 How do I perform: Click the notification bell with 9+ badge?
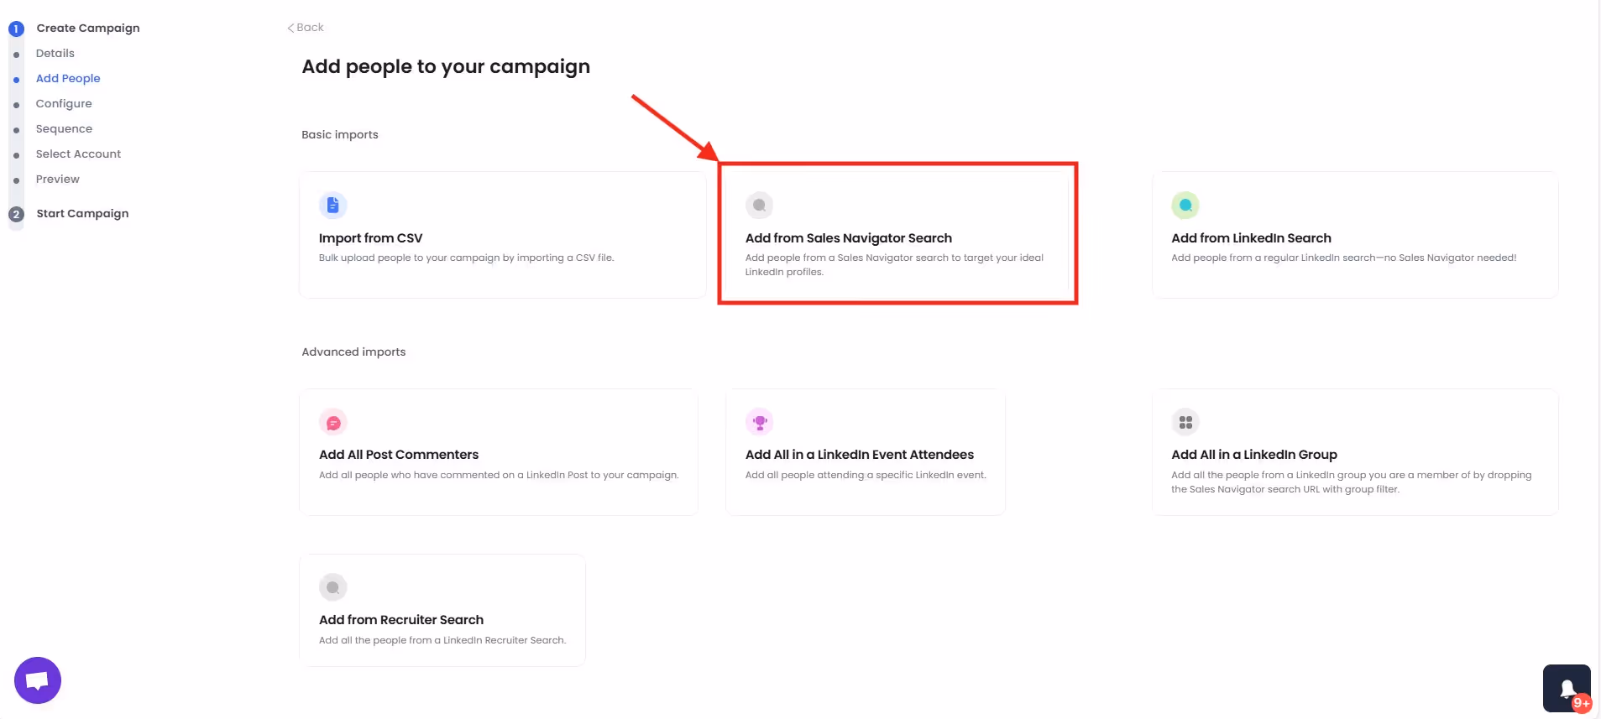[x=1567, y=687]
